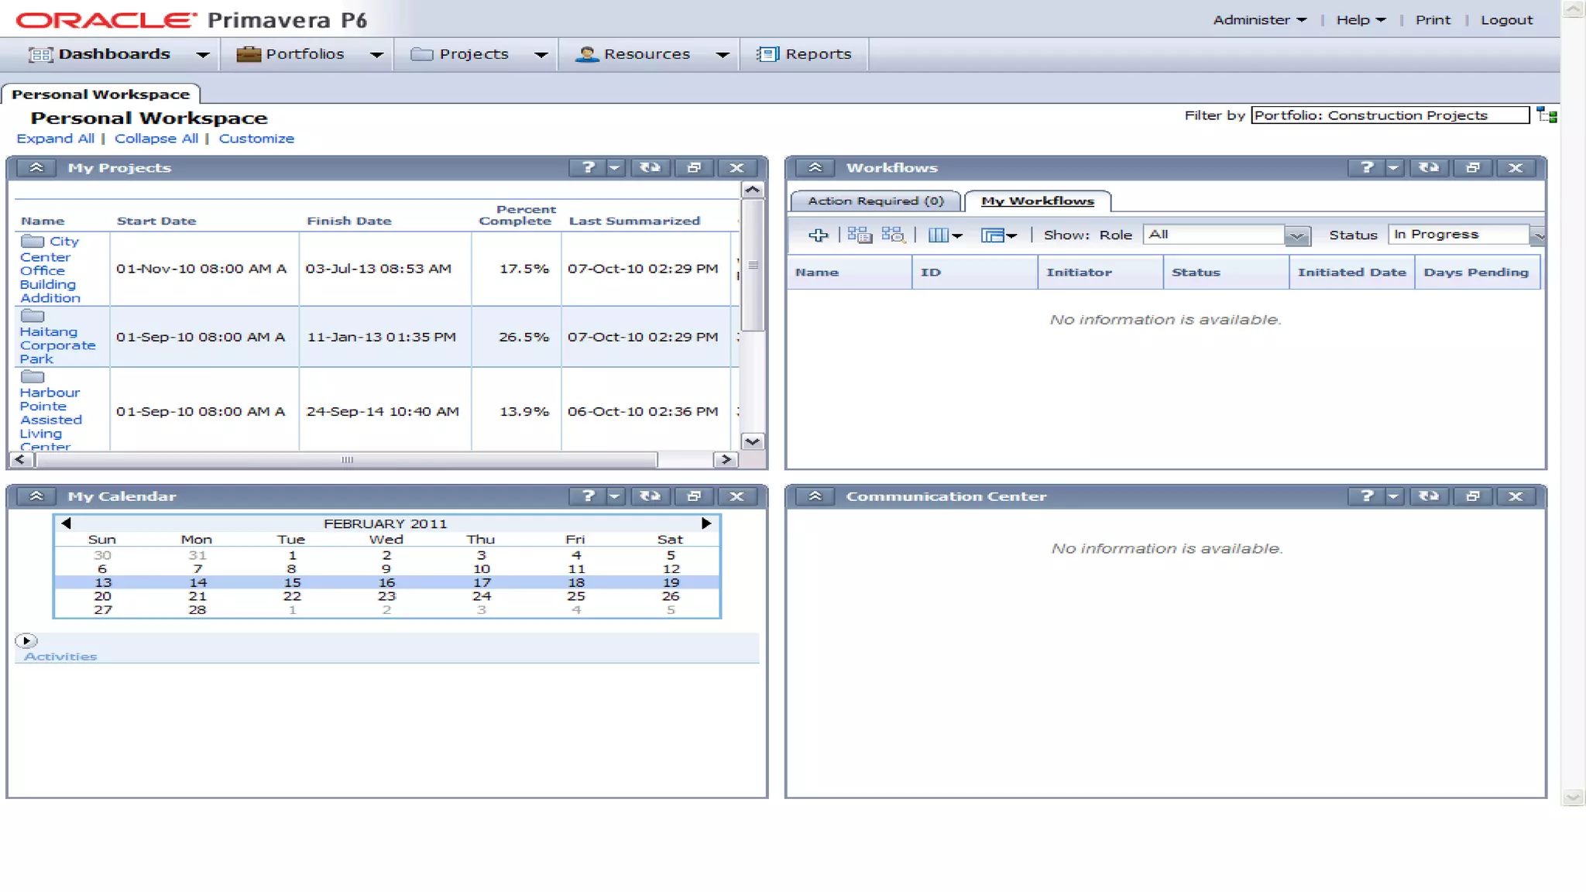
Task: Collapse the Workflows portlet
Action: coord(815,168)
